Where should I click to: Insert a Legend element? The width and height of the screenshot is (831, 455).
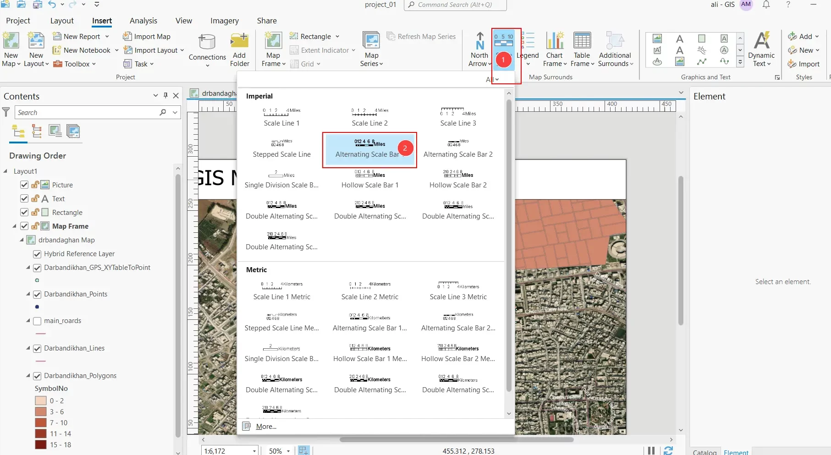pyautogui.click(x=528, y=49)
